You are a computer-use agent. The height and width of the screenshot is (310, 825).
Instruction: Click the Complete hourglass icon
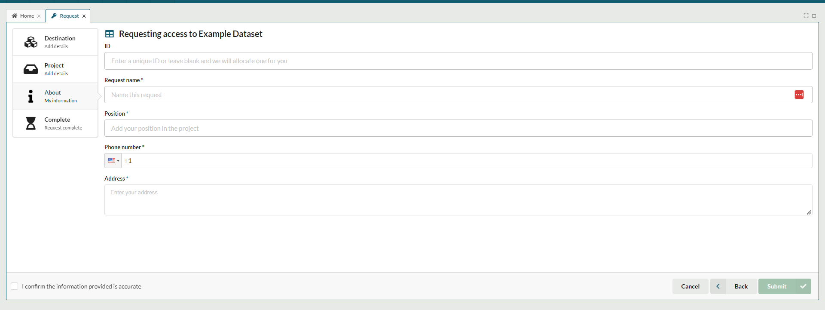[31, 123]
